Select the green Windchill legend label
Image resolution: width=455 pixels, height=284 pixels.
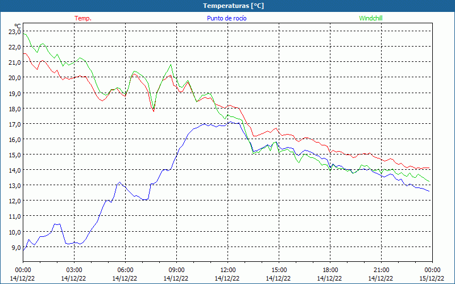coord(371,18)
